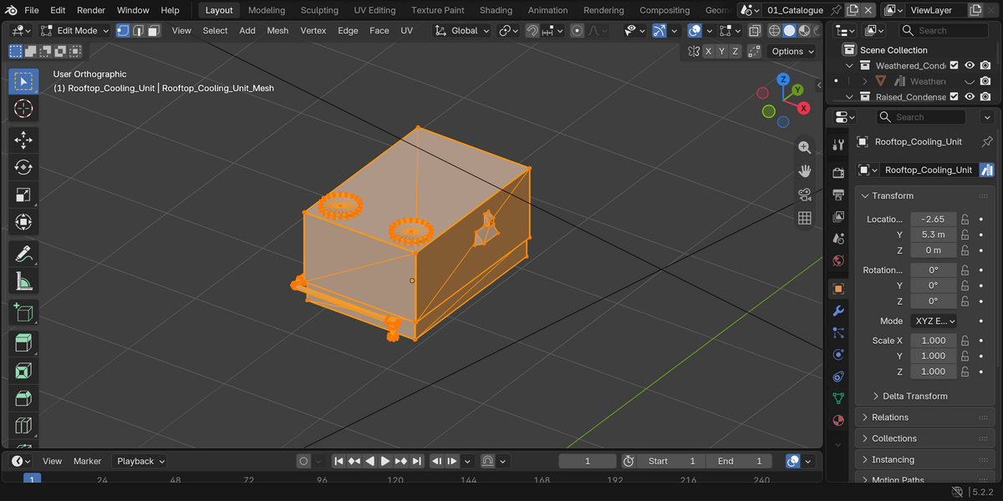1003x501 pixels.
Task: Open the File menu
Action: click(x=31, y=10)
